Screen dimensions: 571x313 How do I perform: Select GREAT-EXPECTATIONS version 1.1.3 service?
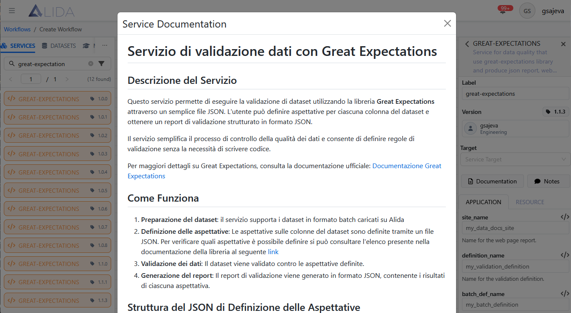coord(57,300)
